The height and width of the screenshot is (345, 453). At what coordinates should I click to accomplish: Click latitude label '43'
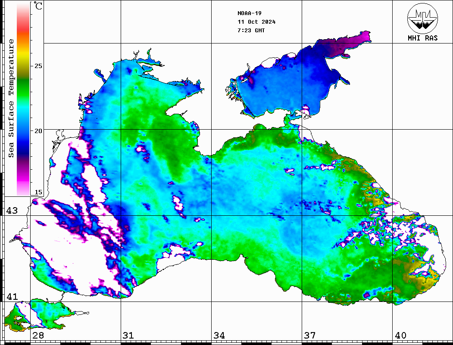point(12,211)
